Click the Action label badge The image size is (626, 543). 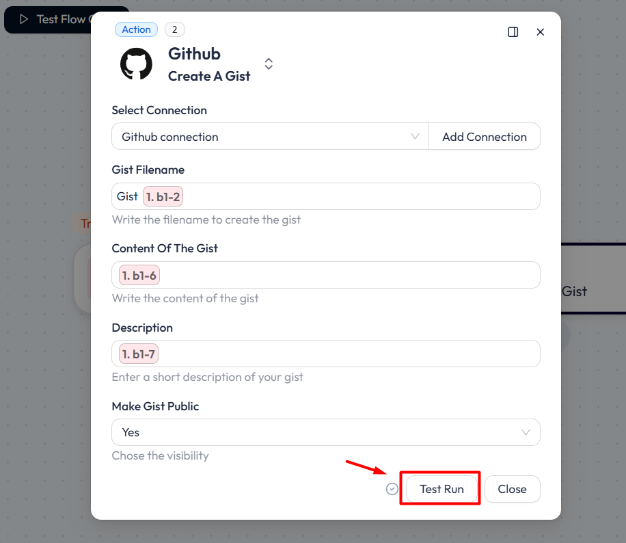136,29
